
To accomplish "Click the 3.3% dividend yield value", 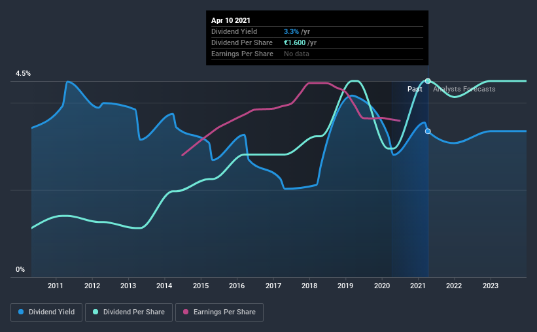I will [x=291, y=31].
